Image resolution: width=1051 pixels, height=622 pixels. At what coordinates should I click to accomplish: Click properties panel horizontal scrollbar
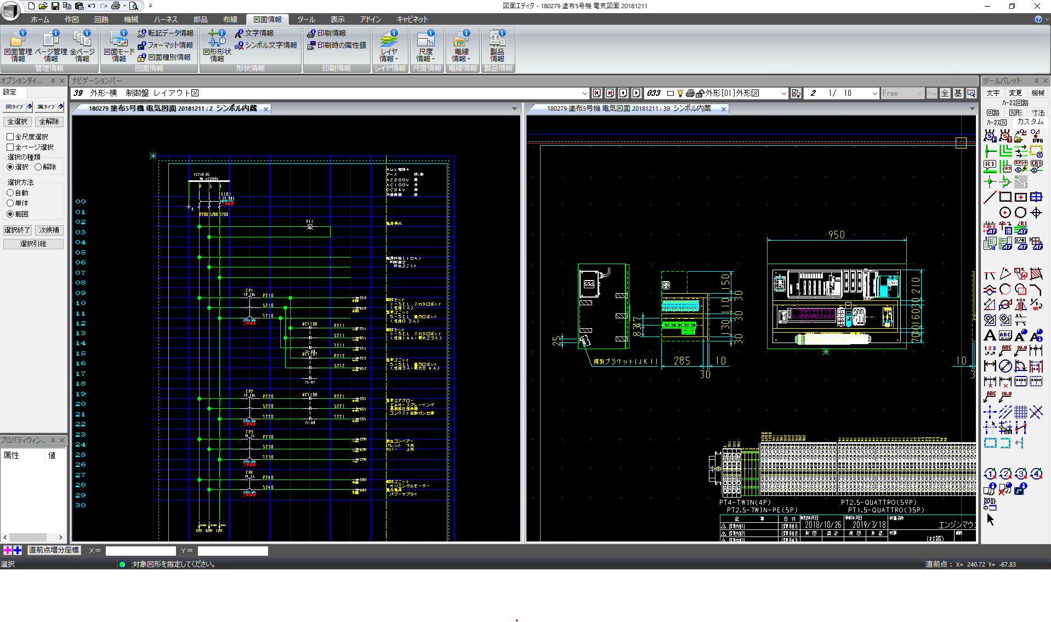33,537
